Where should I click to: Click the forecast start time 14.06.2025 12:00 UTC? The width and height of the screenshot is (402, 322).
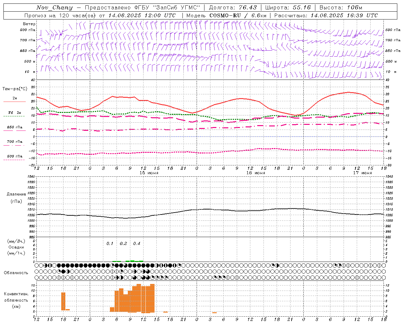(x=142, y=15)
